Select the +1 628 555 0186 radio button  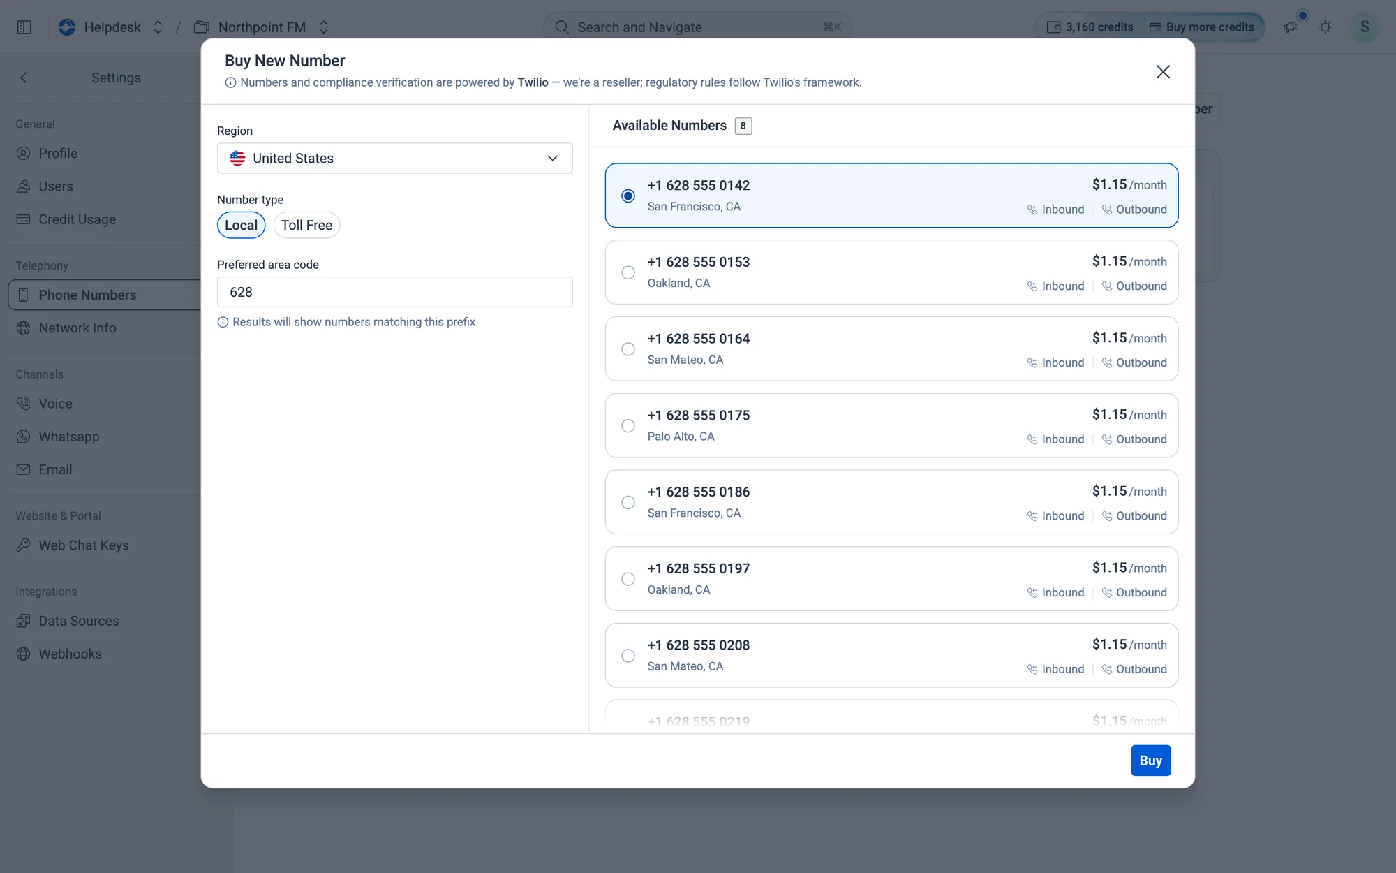click(x=628, y=502)
